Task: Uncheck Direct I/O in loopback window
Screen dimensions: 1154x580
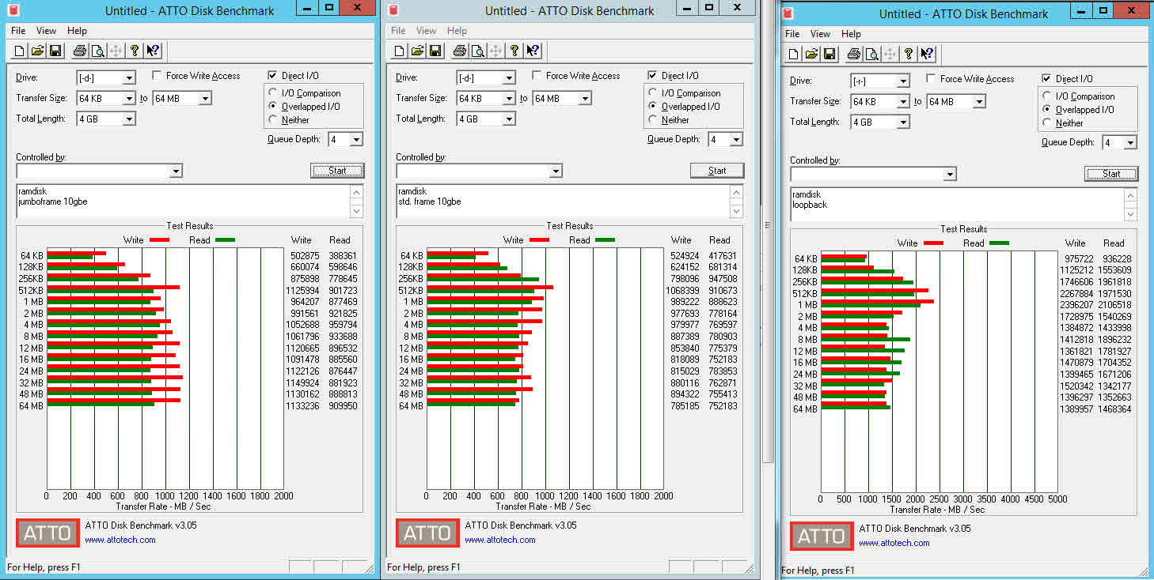Action: point(1047,79)
